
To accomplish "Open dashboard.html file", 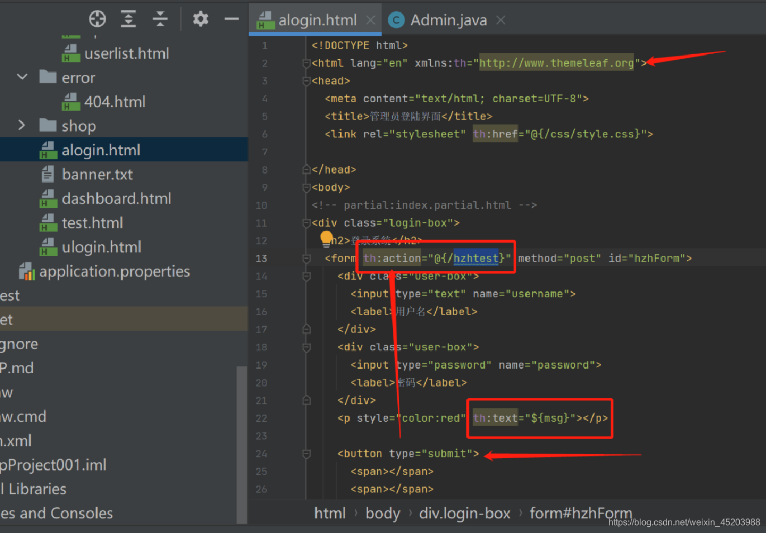I will [116, 198].
